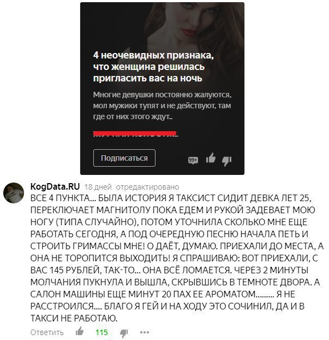Click the green 115 likes counter

(x=101, y=332)
